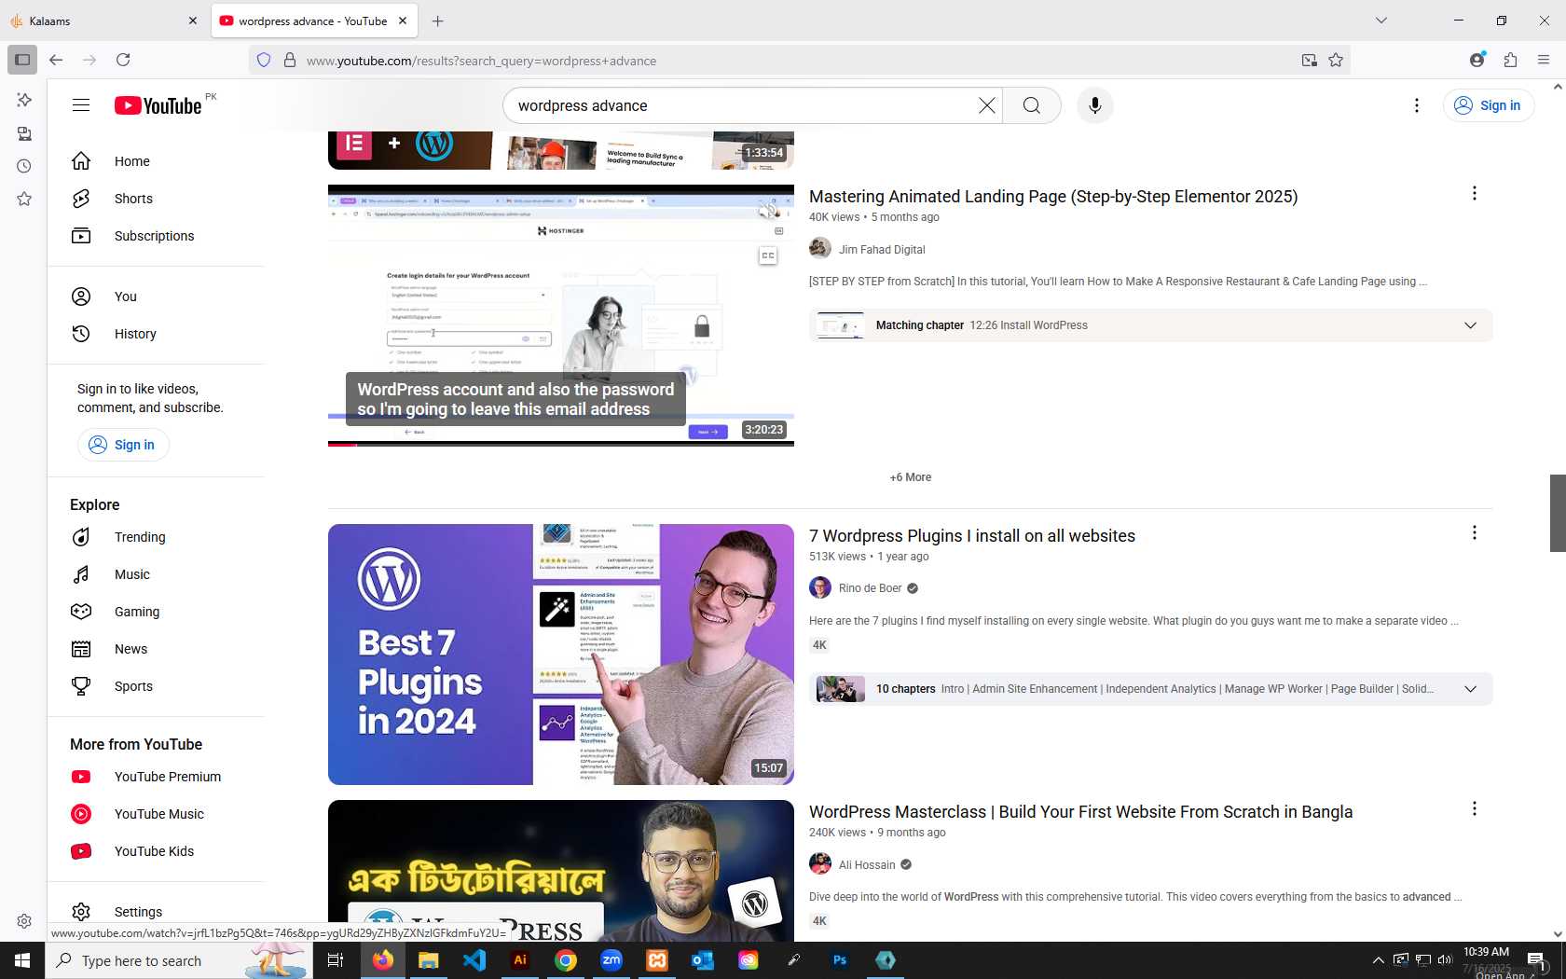1566x979 pixels.
Task: Click Sign in button in header
Action: [1488, 105]
